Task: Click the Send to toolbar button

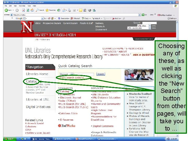Action: pos(116,18)
